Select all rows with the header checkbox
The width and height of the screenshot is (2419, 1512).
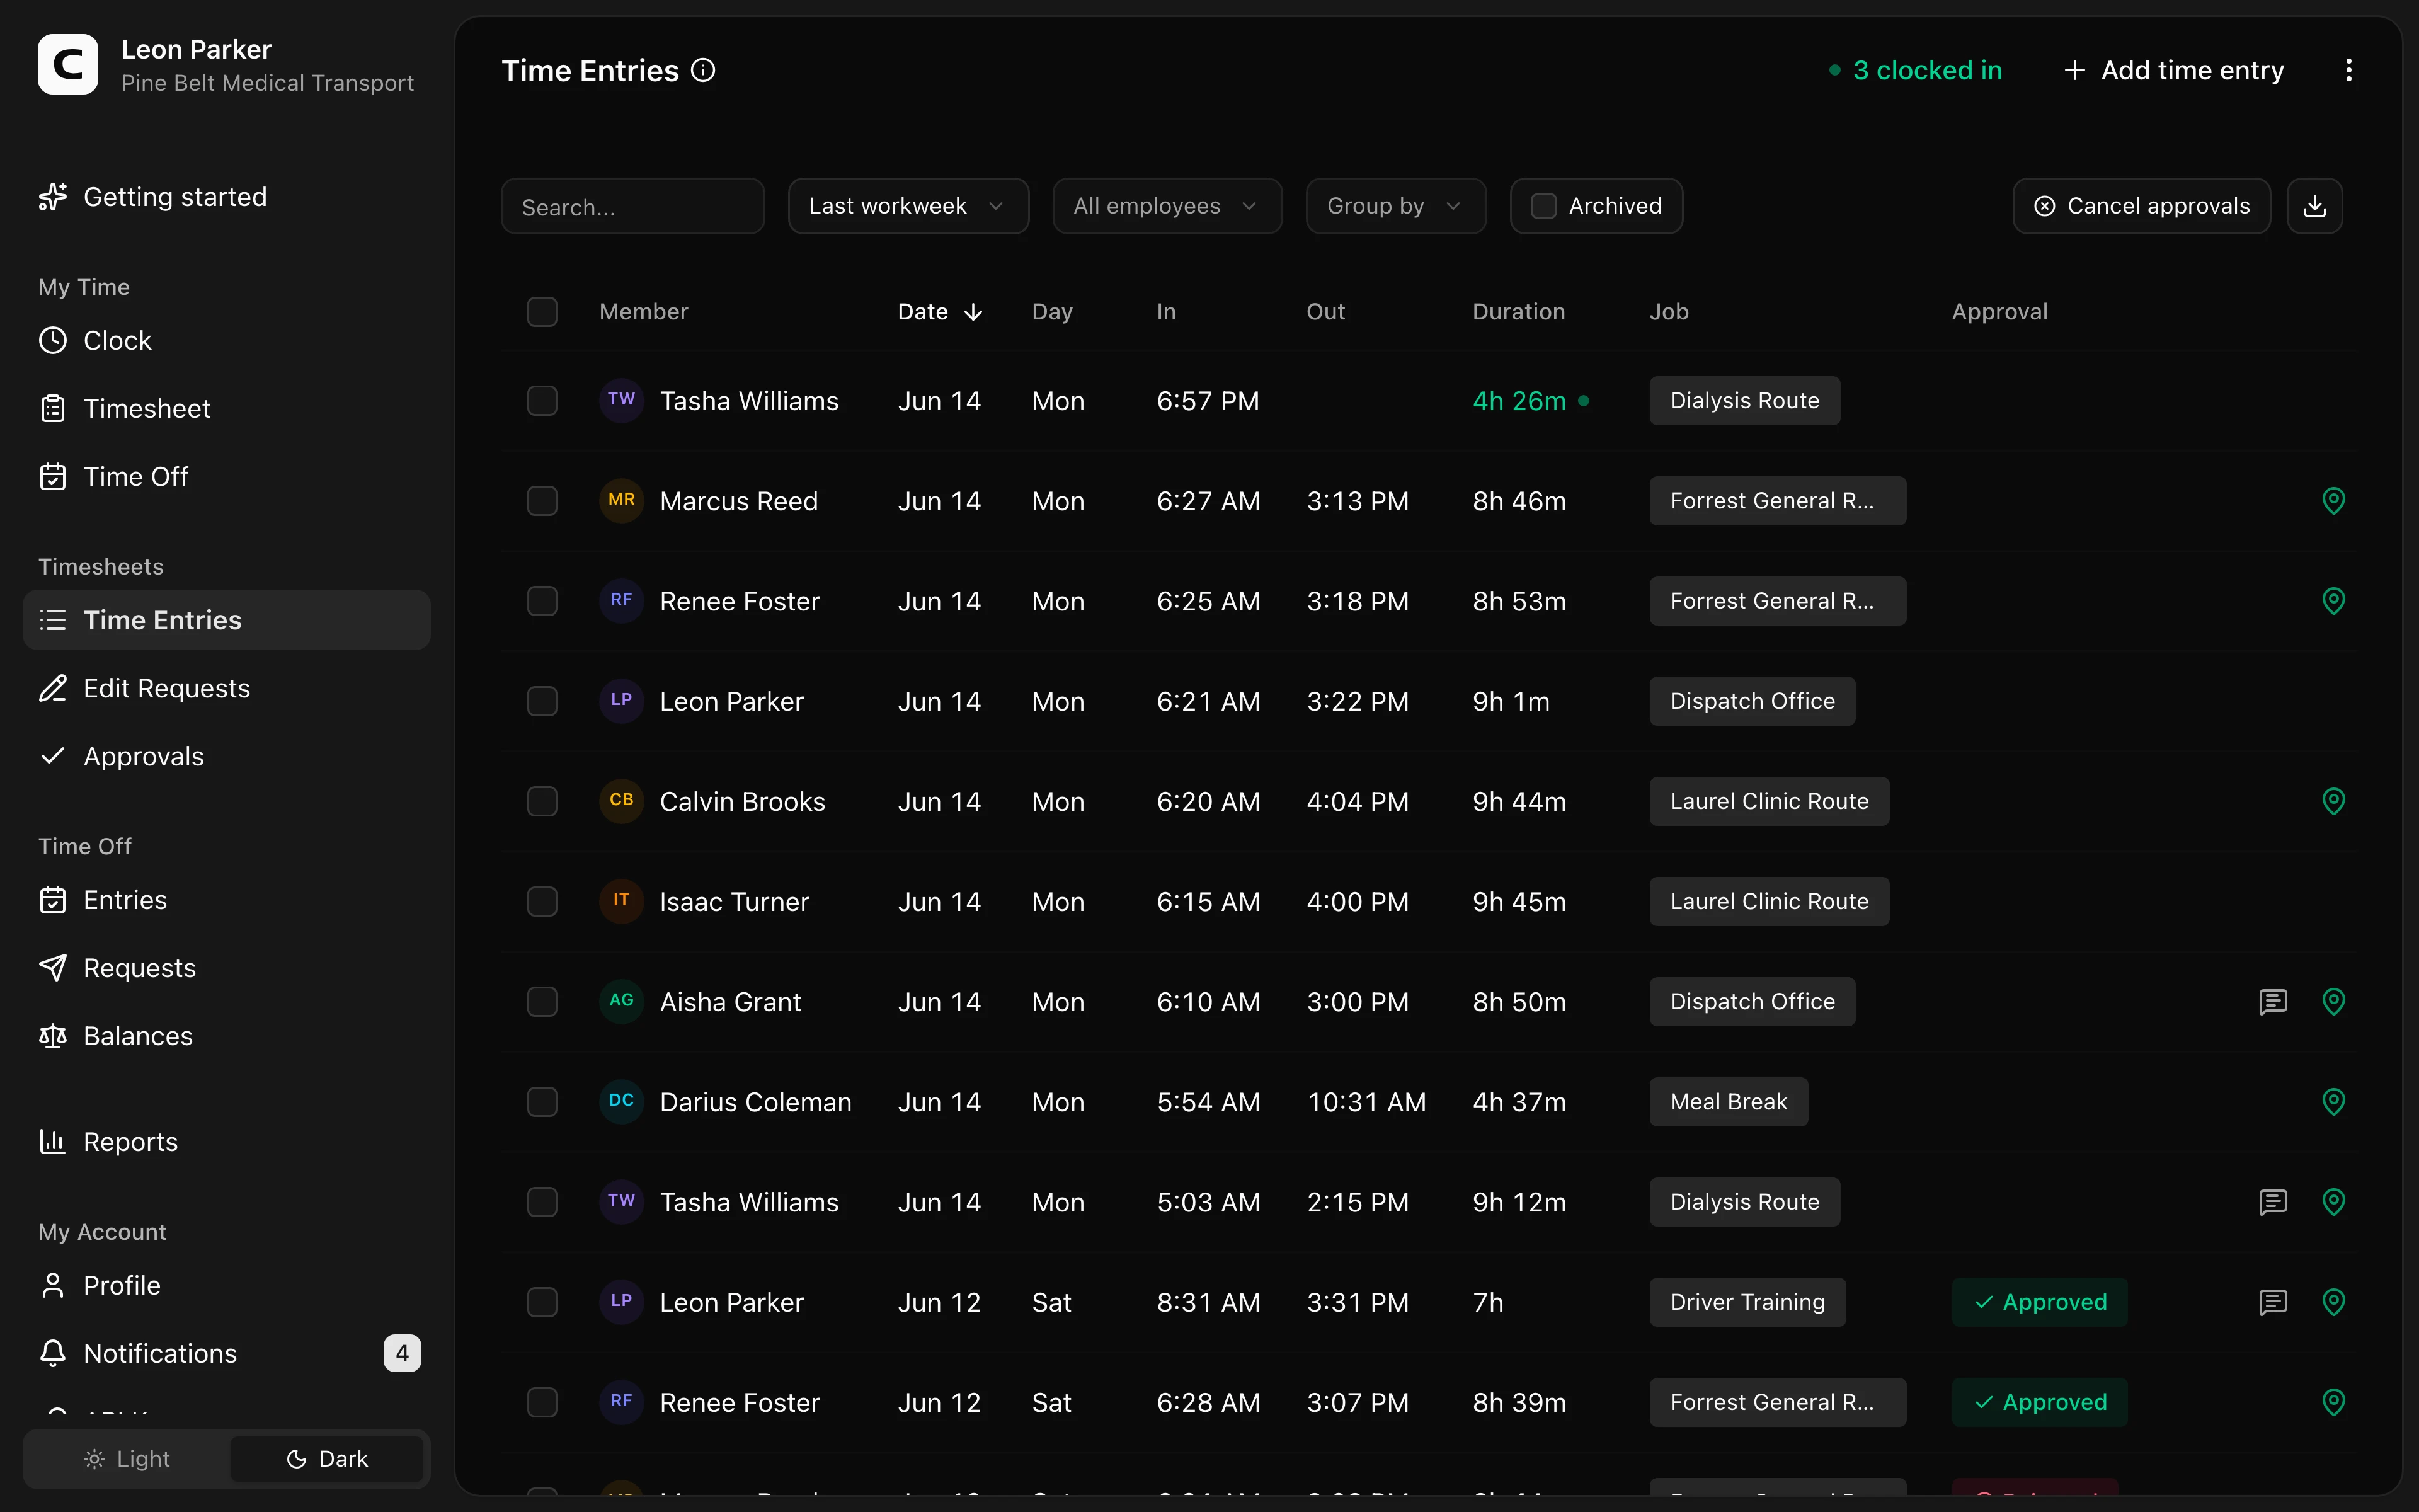click(542, 312)
